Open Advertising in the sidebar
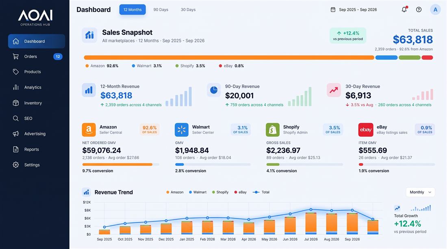The width and height of the screenshot is (447, 249). click(37, 133)
